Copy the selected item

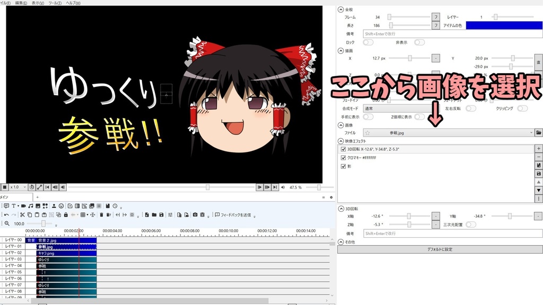[30, 215]
